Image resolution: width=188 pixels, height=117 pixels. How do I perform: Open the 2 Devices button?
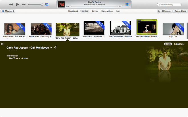tap(165, 11)
